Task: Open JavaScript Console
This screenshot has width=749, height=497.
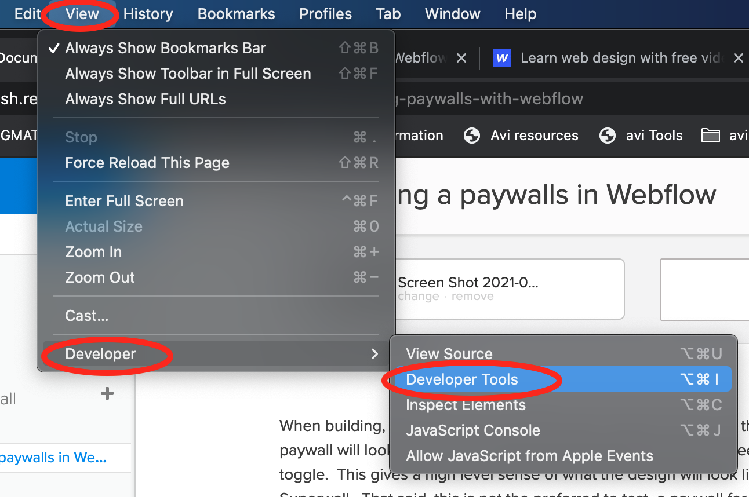Action: 563,430
